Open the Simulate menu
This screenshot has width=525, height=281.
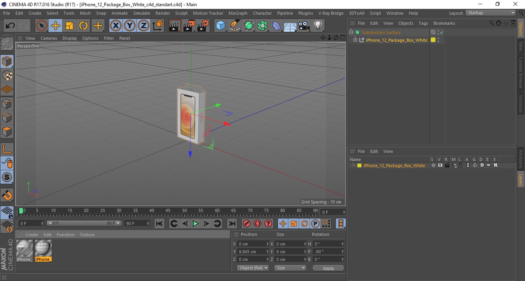(142, 13)
